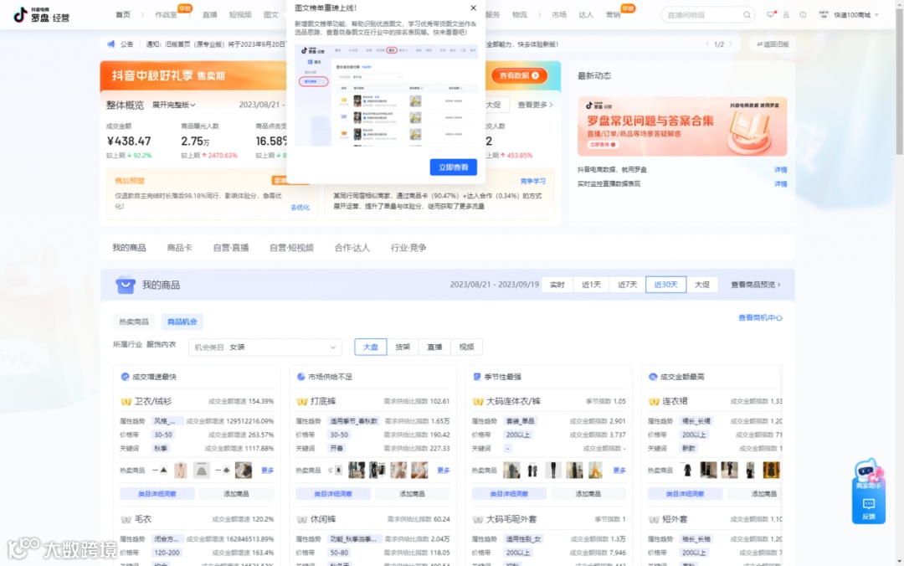Select the 大盘 segment option
904x566 pixels.
(370, 347)
